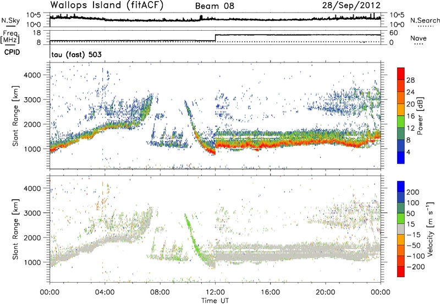Click the curved green velocity streak near 10:30

coord(194,239)
